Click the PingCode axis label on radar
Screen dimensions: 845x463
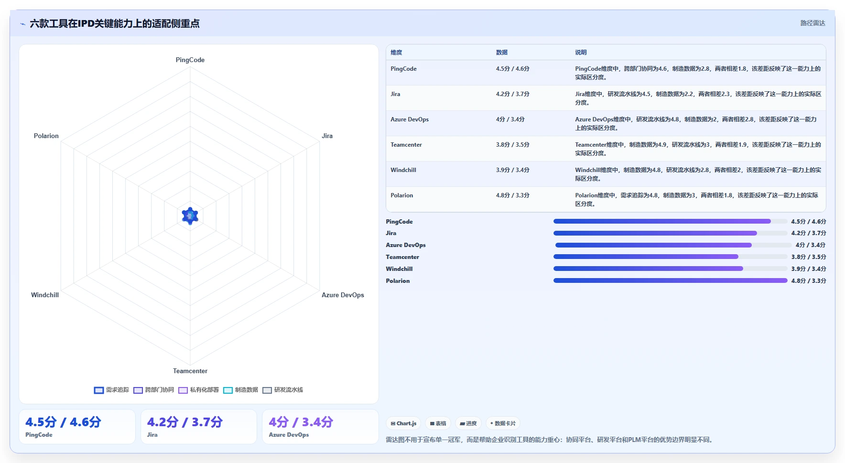(x=190, y=60)
